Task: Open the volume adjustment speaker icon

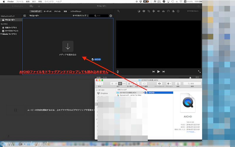Action: tap(158, 11)
